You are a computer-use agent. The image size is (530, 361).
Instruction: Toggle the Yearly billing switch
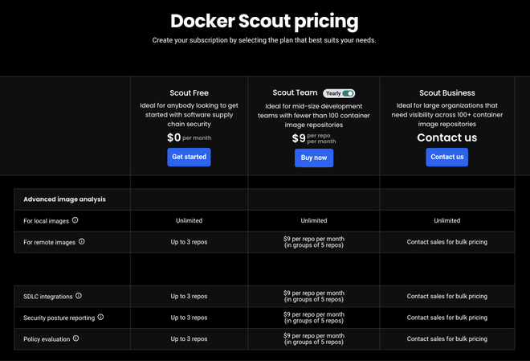tap(347, 93)
